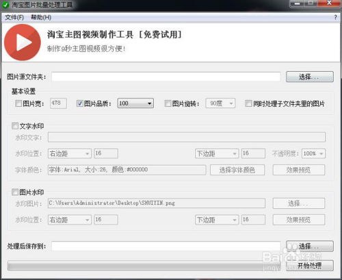342x280 pixels.
Task: Click text watermark 右边距 value 16 field
Action: point(106,153)
